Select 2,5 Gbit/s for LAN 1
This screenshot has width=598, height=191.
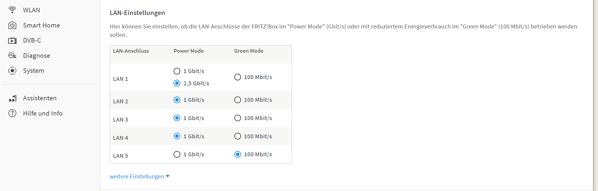pyautogui.click(x=177, y=83)
